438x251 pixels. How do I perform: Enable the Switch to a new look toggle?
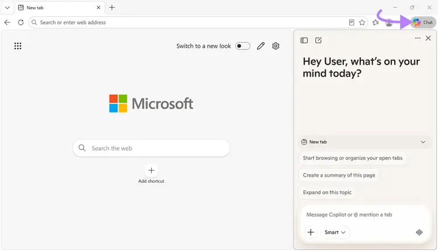242,46
